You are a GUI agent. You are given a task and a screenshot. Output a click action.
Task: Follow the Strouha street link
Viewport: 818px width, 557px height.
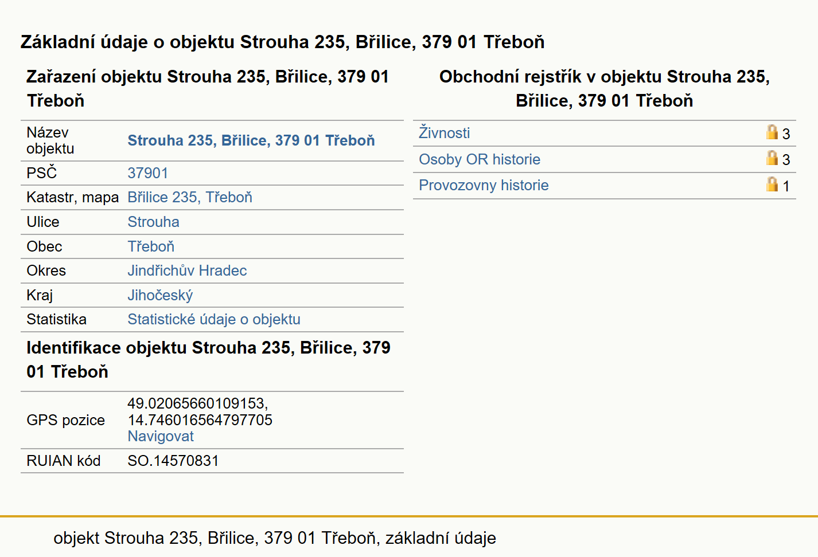(x=153, y=222)
